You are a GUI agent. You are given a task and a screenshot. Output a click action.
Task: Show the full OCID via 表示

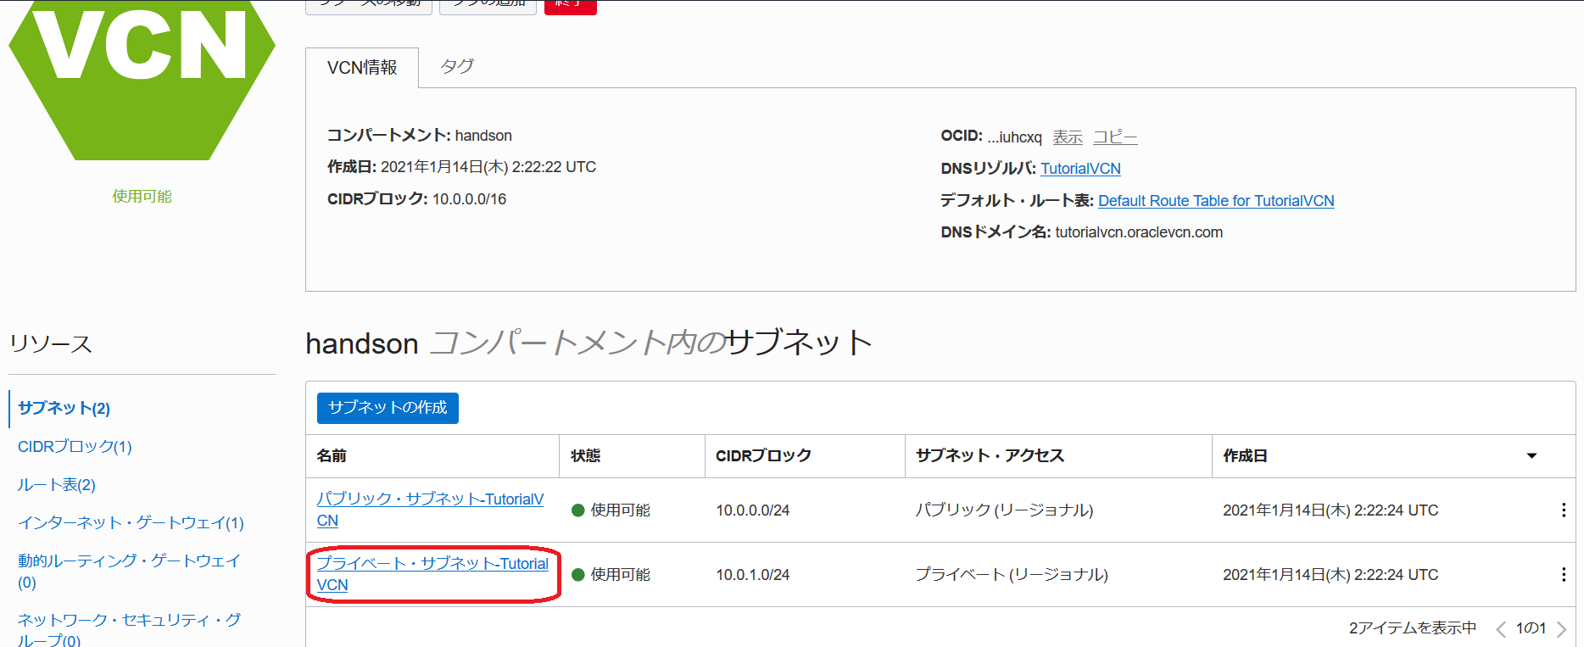point(1068,137)
